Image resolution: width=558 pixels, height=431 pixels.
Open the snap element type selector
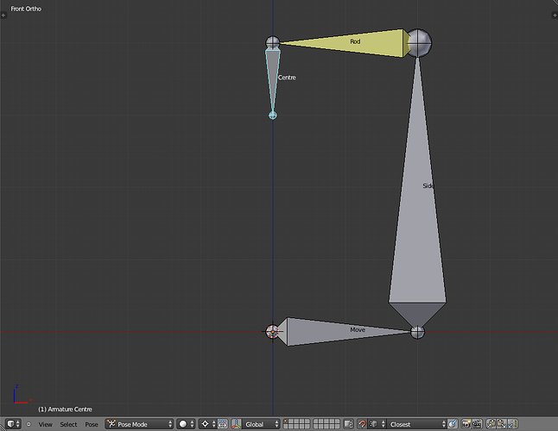[x=377, y=424]
